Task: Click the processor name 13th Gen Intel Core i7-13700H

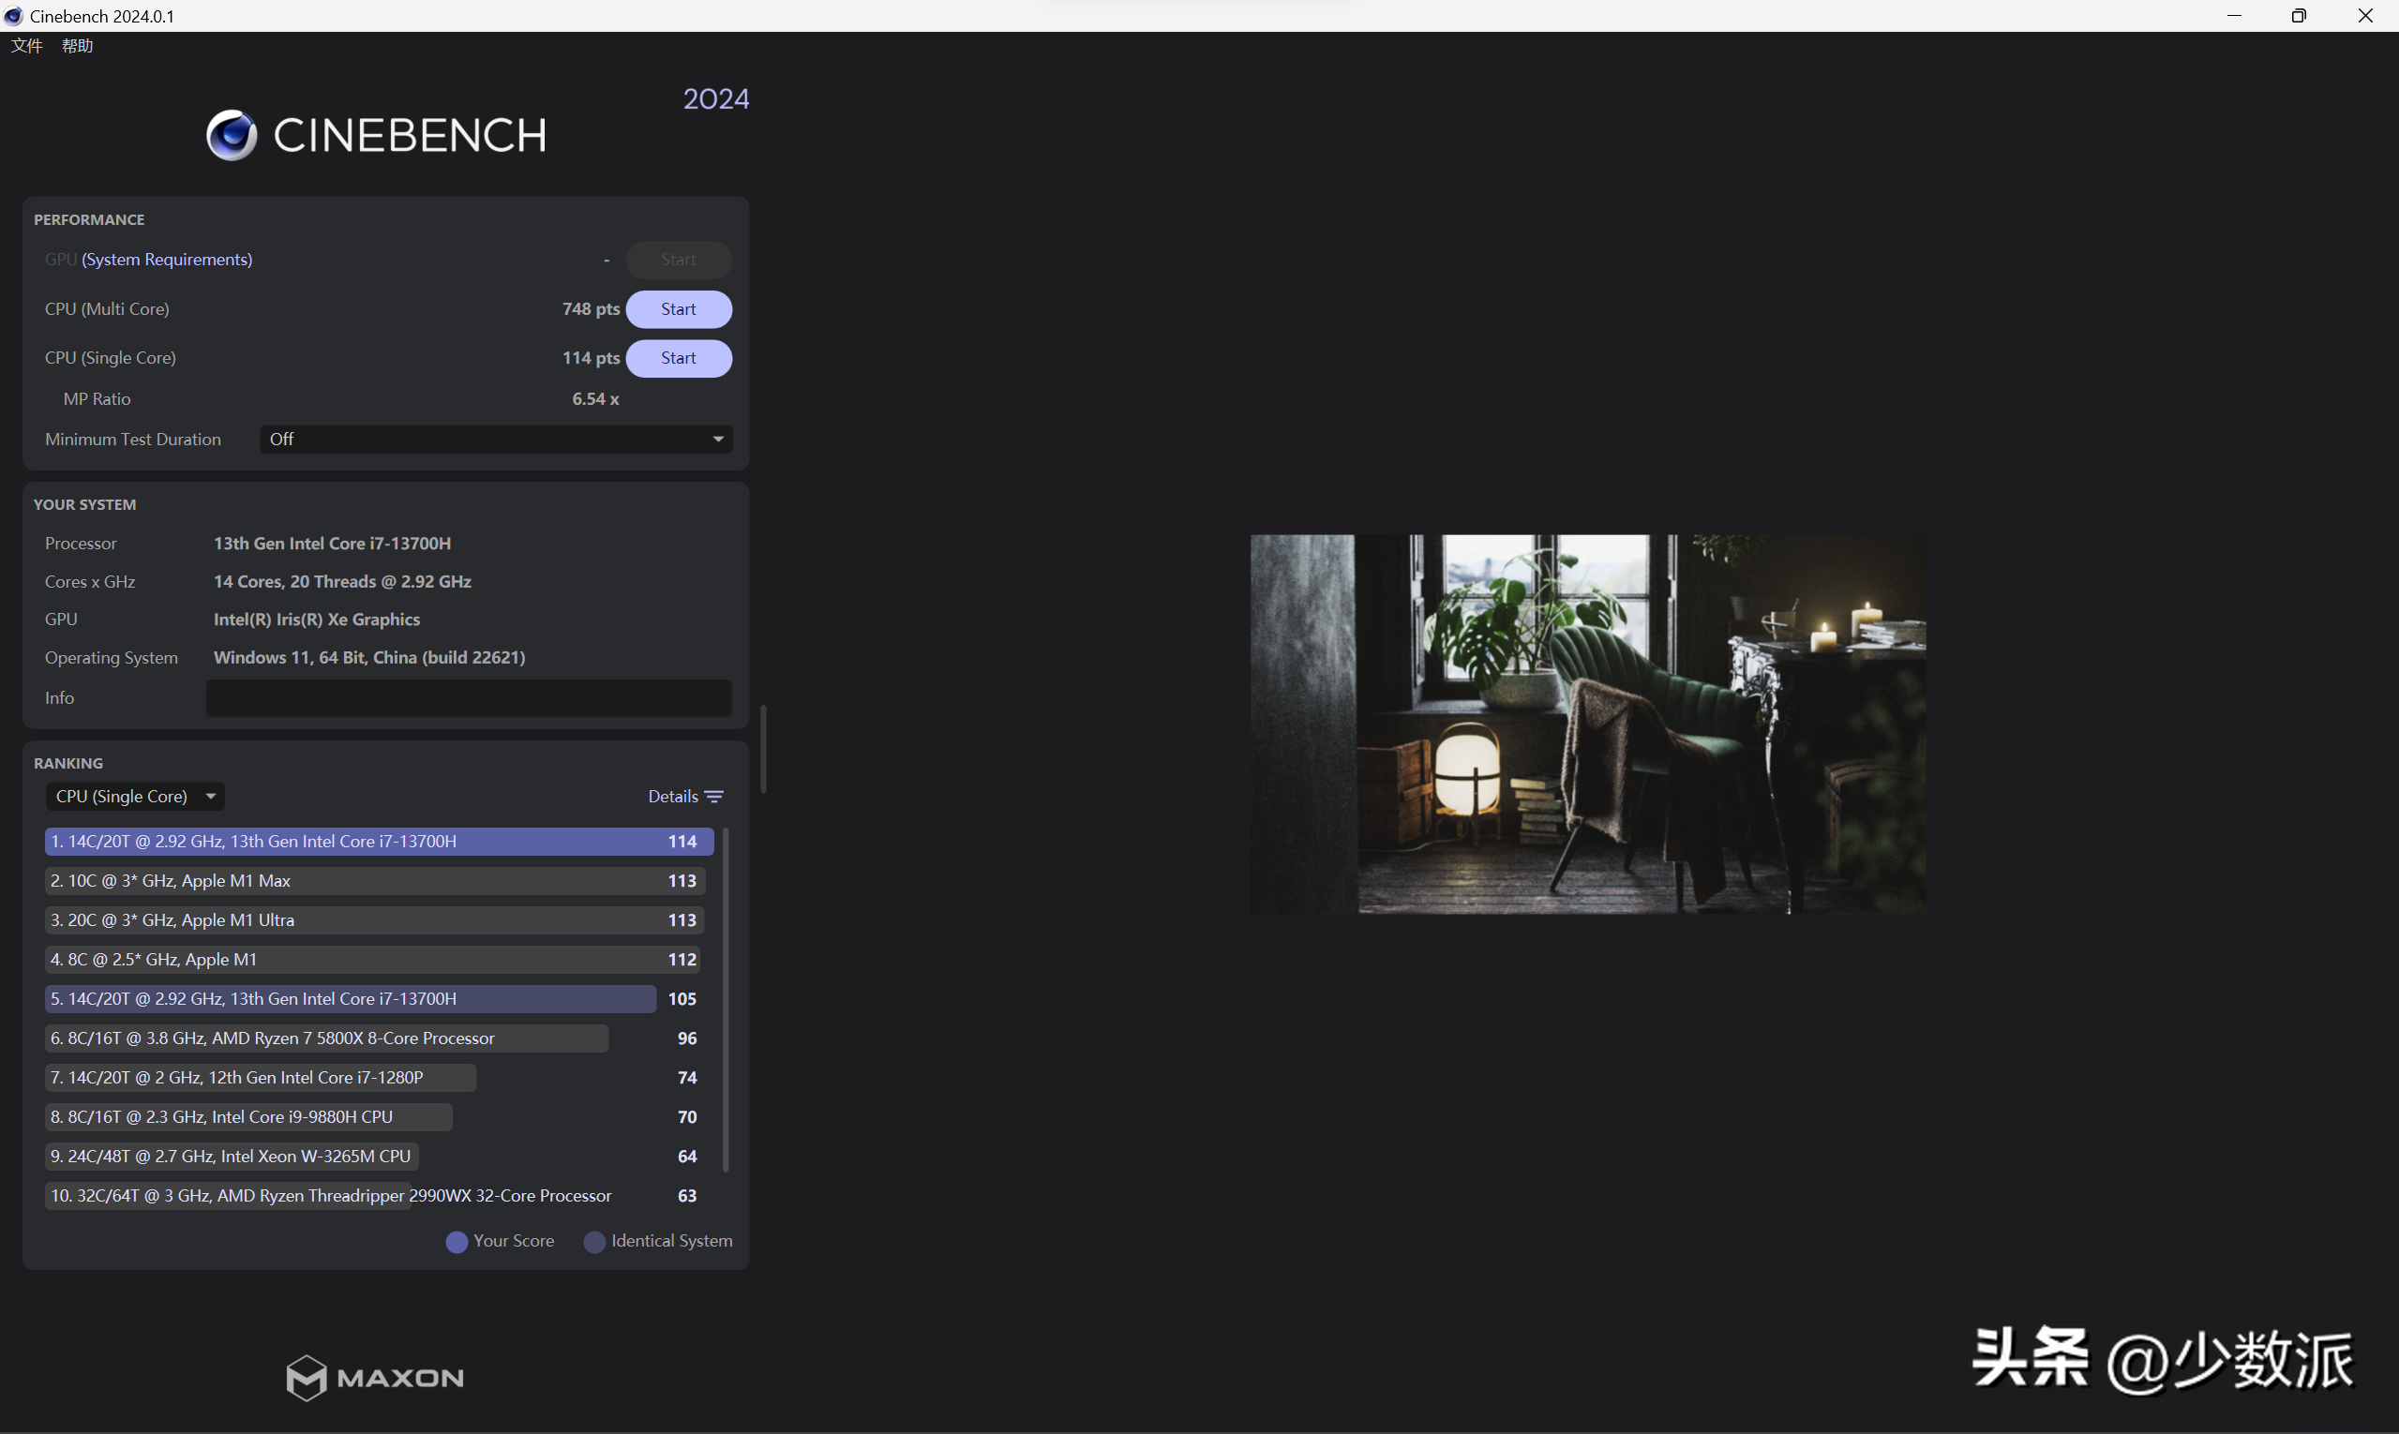Action: (x=333, y=544)
